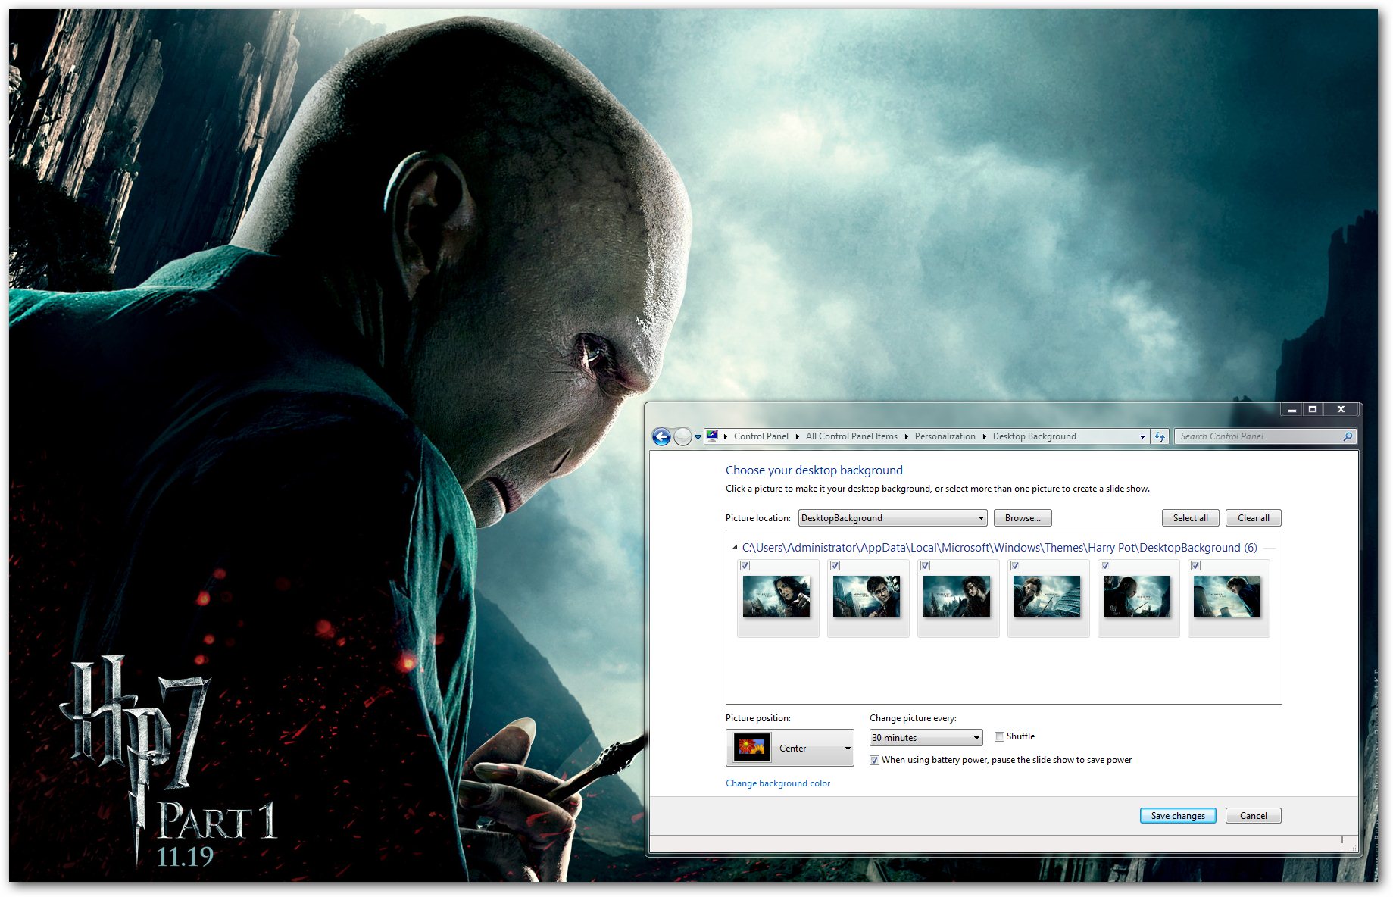1393x897 pixels.
Task: Go to Control Panel breadcrumb
Action: [x=761, y=436]
